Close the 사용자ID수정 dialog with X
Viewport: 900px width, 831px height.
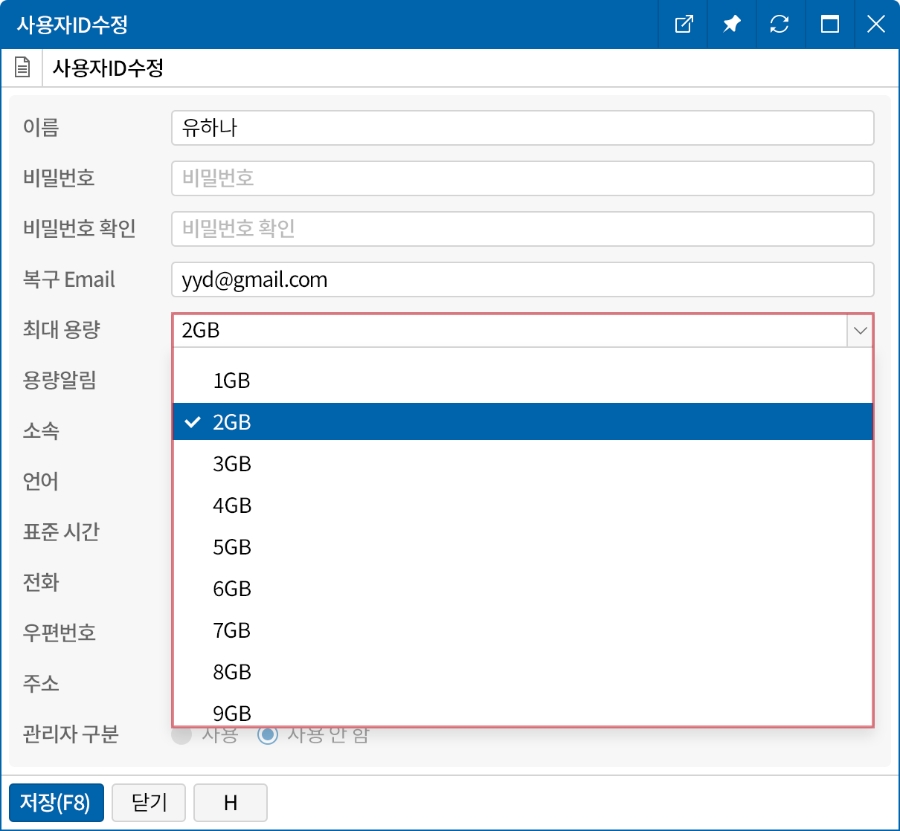876,25
